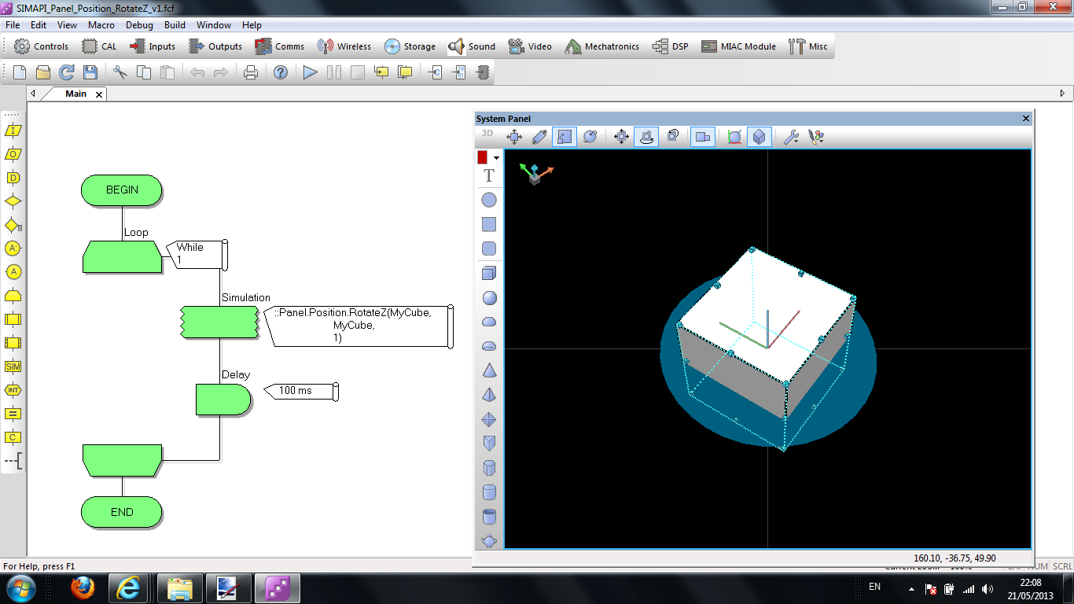Viewport: 1074px width, 604px height.
Task: Open the Build menu
Action: click(x=175, y=25)
